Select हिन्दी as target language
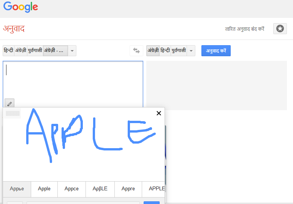The width and height of the screenshot is (293, 204). pos(165,51)
